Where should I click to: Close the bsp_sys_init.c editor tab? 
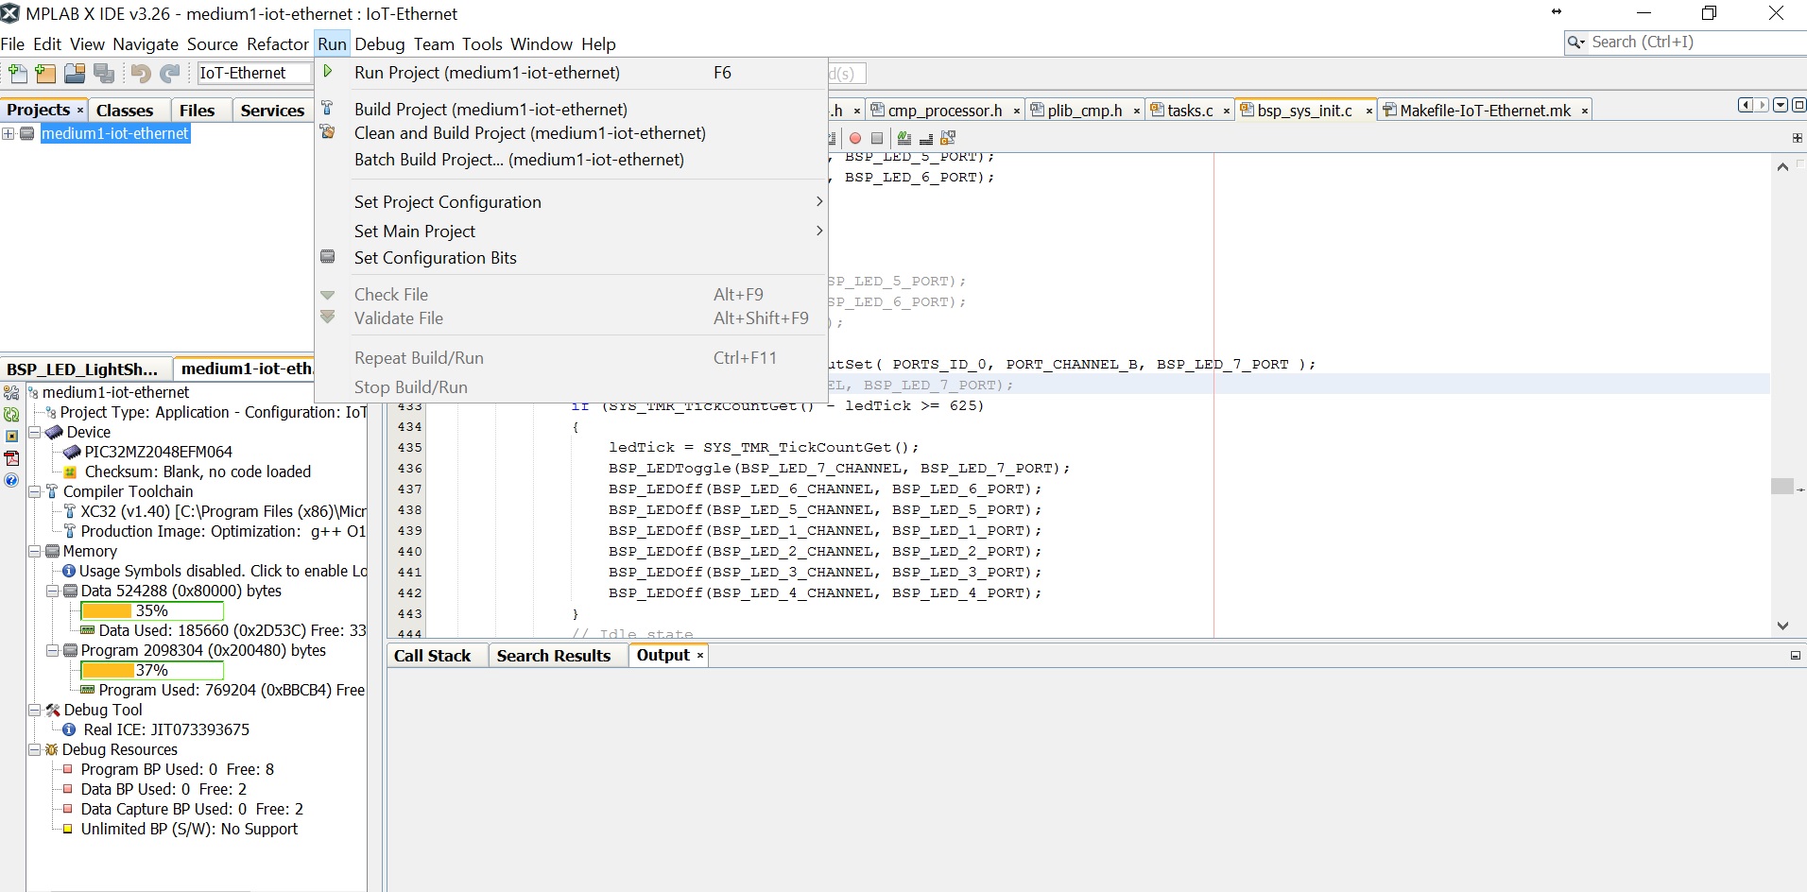[x=1368, y=111]
